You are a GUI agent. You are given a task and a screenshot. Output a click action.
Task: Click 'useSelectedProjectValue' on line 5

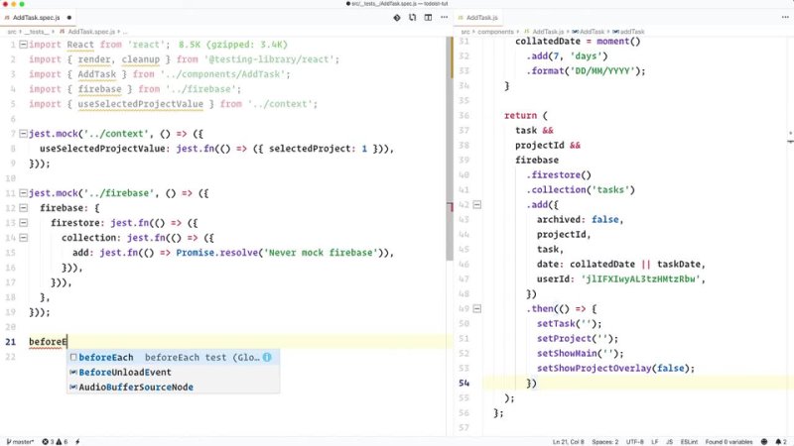(140, 104)
